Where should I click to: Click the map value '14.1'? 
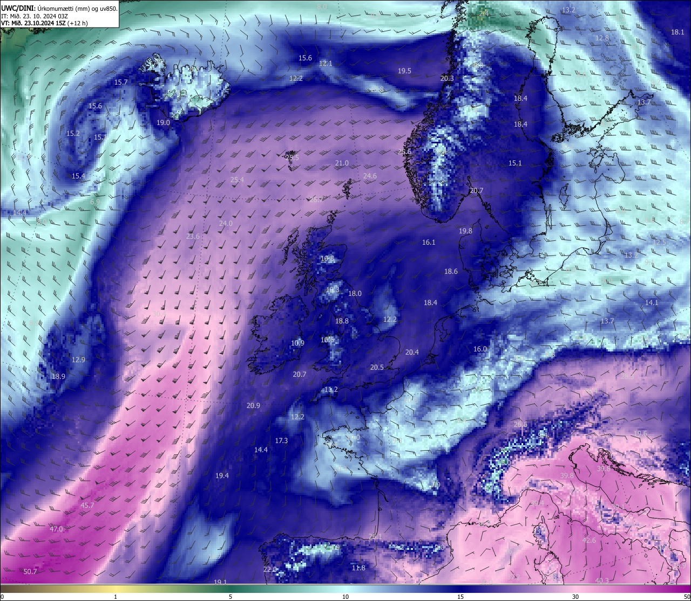coord(652,302)
